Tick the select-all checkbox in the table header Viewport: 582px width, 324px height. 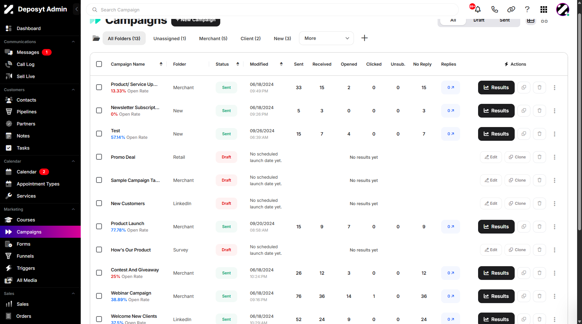[x=99, y=64]
